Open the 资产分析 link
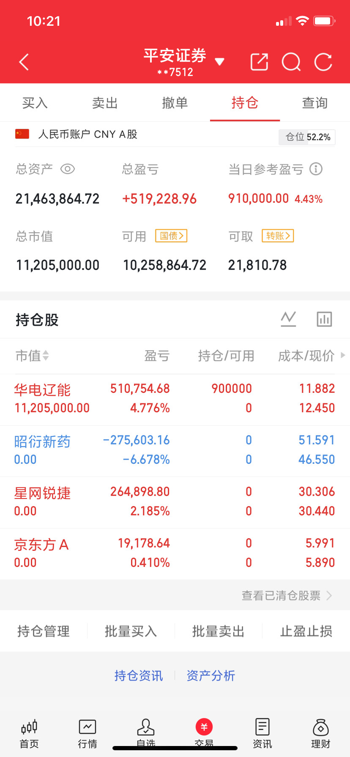The height and width of the screenshot is (757, 350). 211,675
